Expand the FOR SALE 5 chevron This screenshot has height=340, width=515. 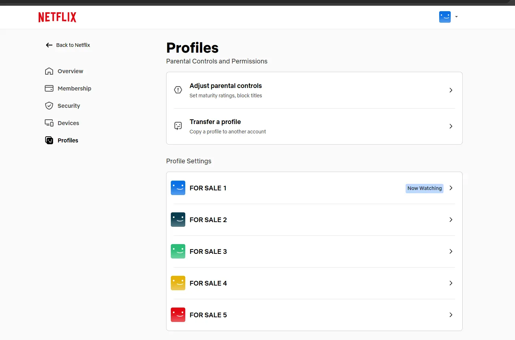click(x=451, y=315)
